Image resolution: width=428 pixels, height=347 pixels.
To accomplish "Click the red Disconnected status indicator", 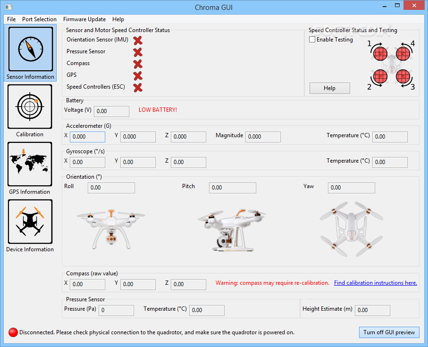I will pos(13,332).
